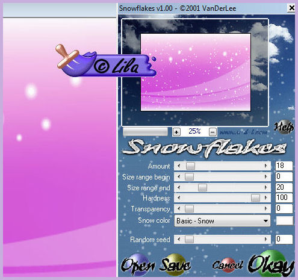Increase Amount with right arrow
This screenshot has height=280, width=298.
266,166
